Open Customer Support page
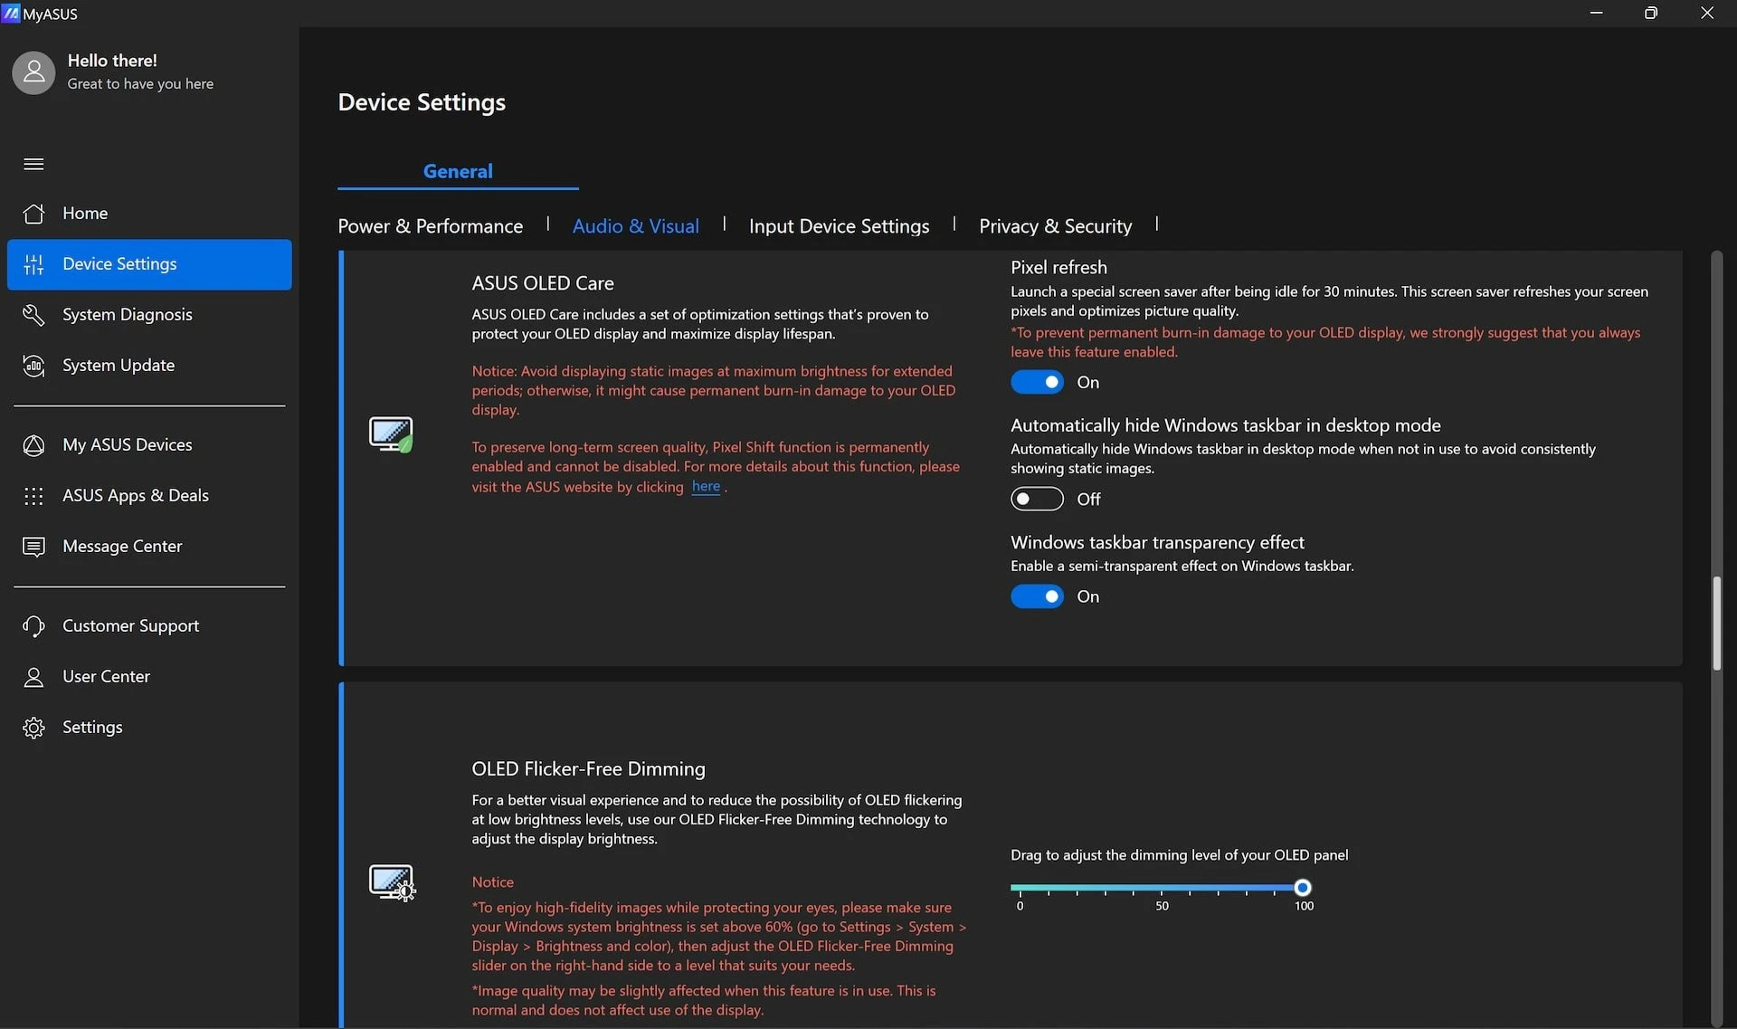Viewport: 1737px width, 1029px height. pyautogui.click(x=149, y=626)
